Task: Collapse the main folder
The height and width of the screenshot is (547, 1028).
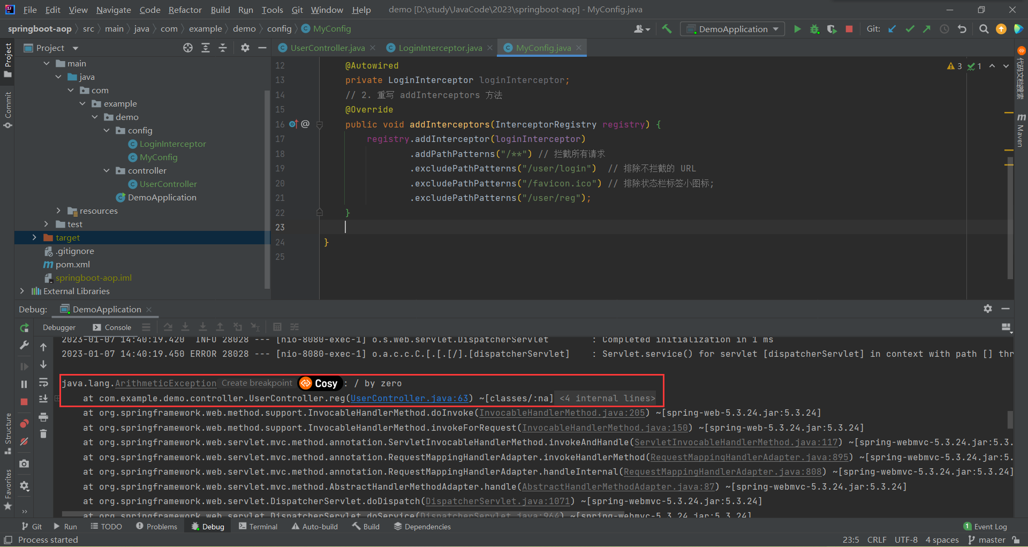Action: (47, 63)
